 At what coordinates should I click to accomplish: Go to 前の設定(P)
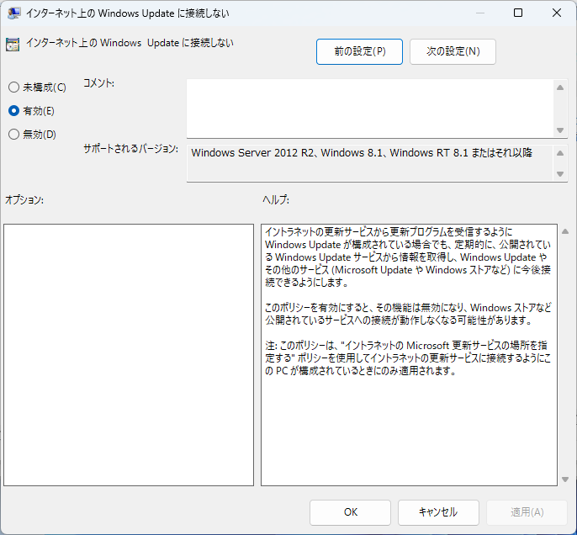coord(359,51)
